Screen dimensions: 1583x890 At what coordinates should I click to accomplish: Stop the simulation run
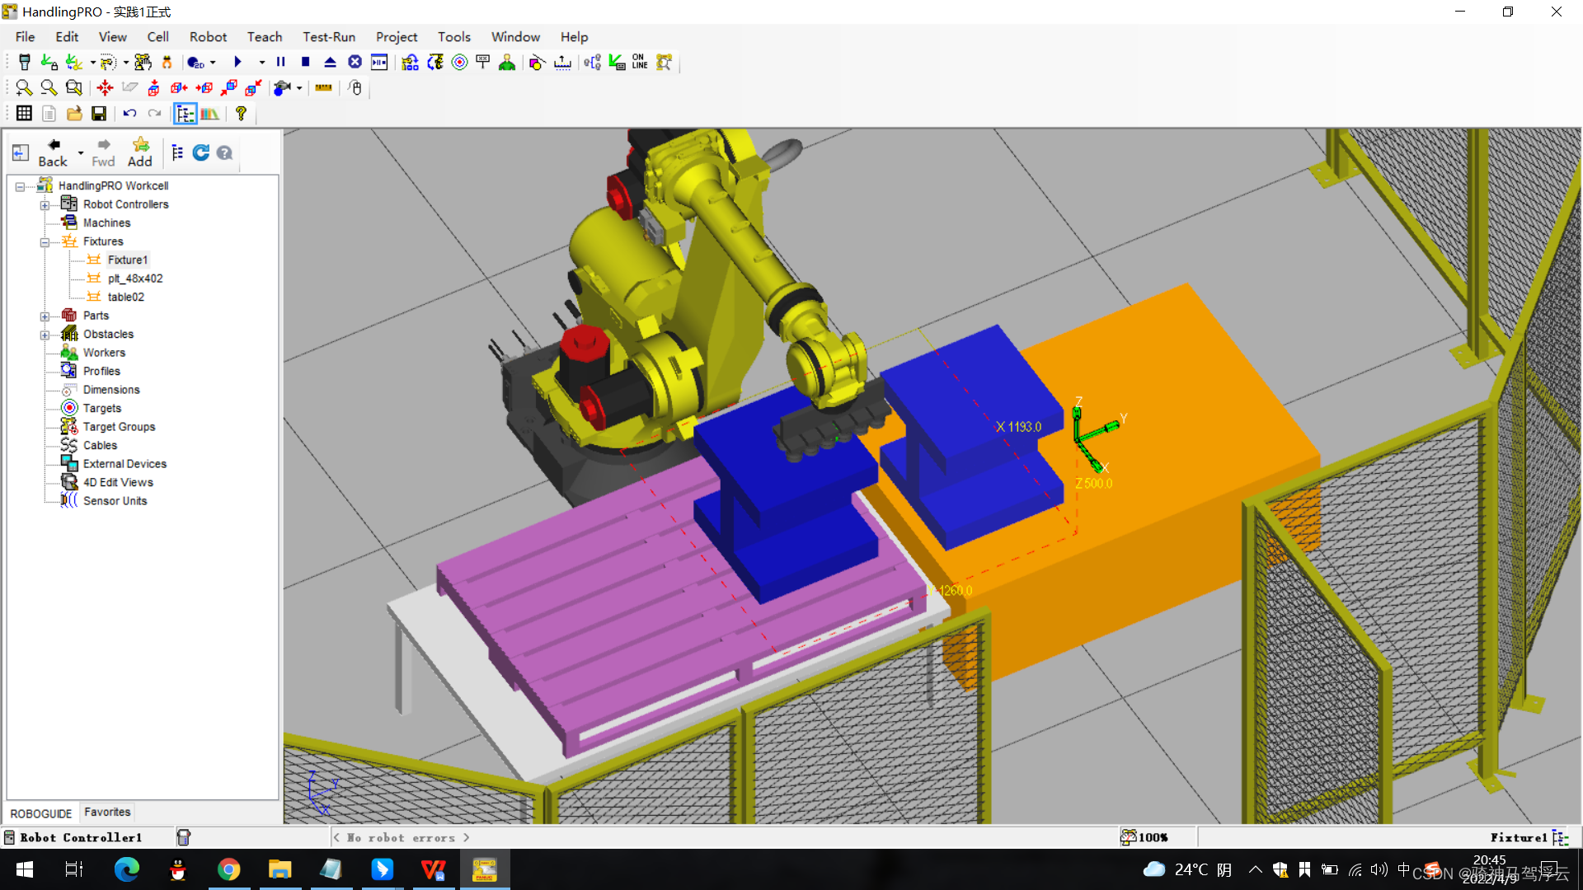[x=305, y=63]
